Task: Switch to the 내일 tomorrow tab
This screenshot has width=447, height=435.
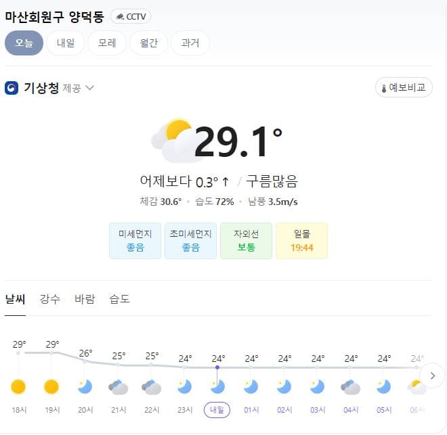Action: (66, 43)
